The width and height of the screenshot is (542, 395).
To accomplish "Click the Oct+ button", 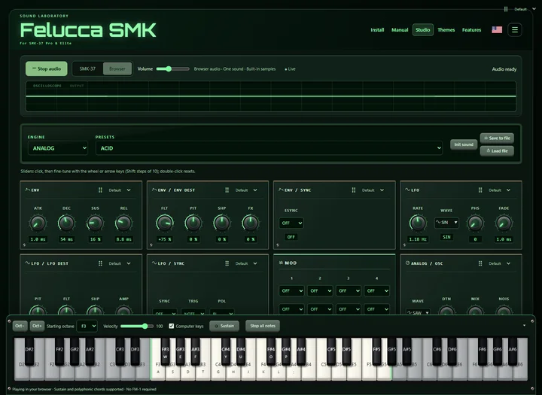I will 37,326.
